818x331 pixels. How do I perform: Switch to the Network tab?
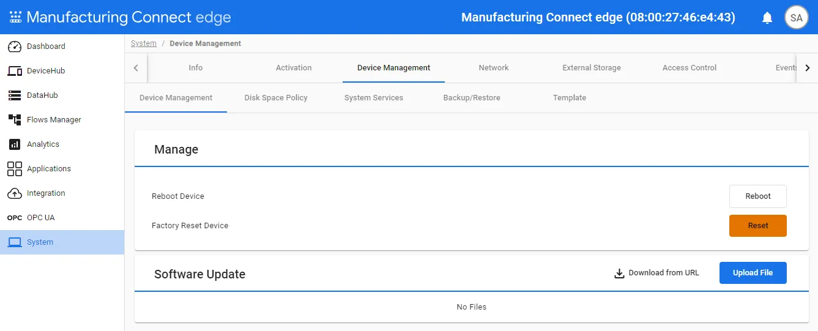[x=494, y=68]
